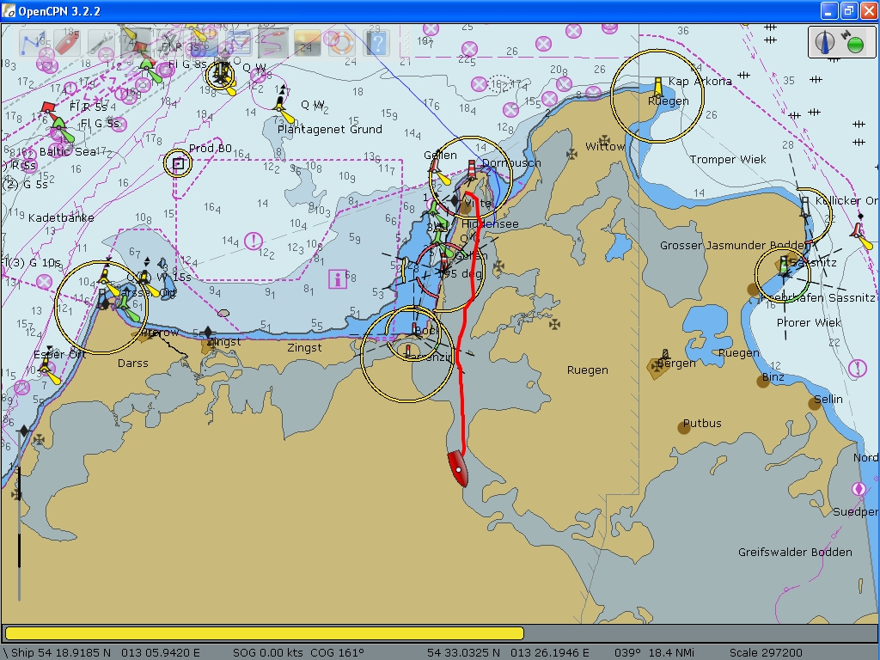This screenshot has height=660, width=880.
Task: Open the Route Manager icon
Action: click(239, 43)
